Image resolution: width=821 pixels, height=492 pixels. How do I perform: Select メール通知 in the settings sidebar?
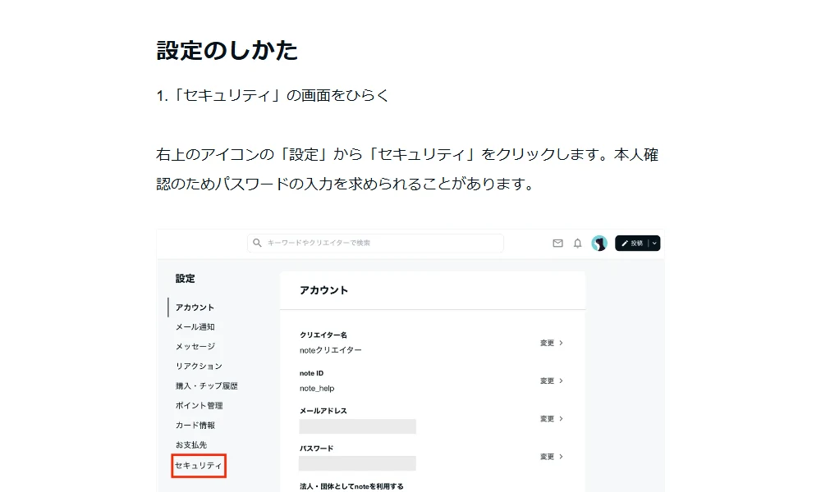(195, 327)
